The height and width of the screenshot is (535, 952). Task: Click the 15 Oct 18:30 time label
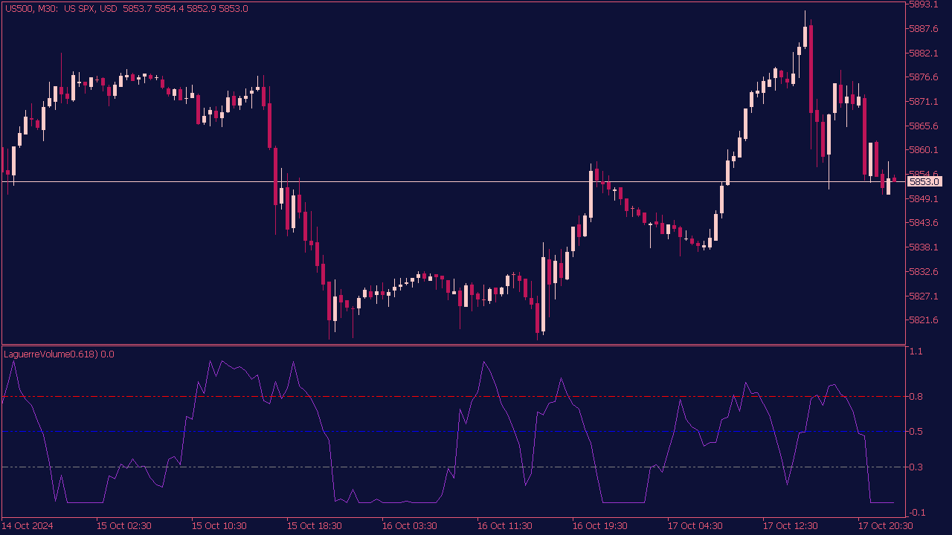point(315,526)
